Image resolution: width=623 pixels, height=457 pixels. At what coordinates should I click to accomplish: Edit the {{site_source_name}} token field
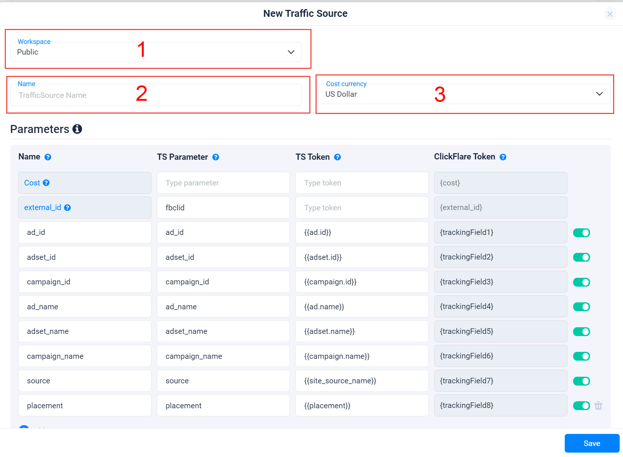pyautogui.click(x=362, y=381)
